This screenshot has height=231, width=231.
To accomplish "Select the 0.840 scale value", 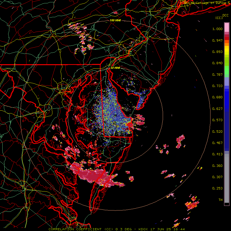I will [217, 63].
